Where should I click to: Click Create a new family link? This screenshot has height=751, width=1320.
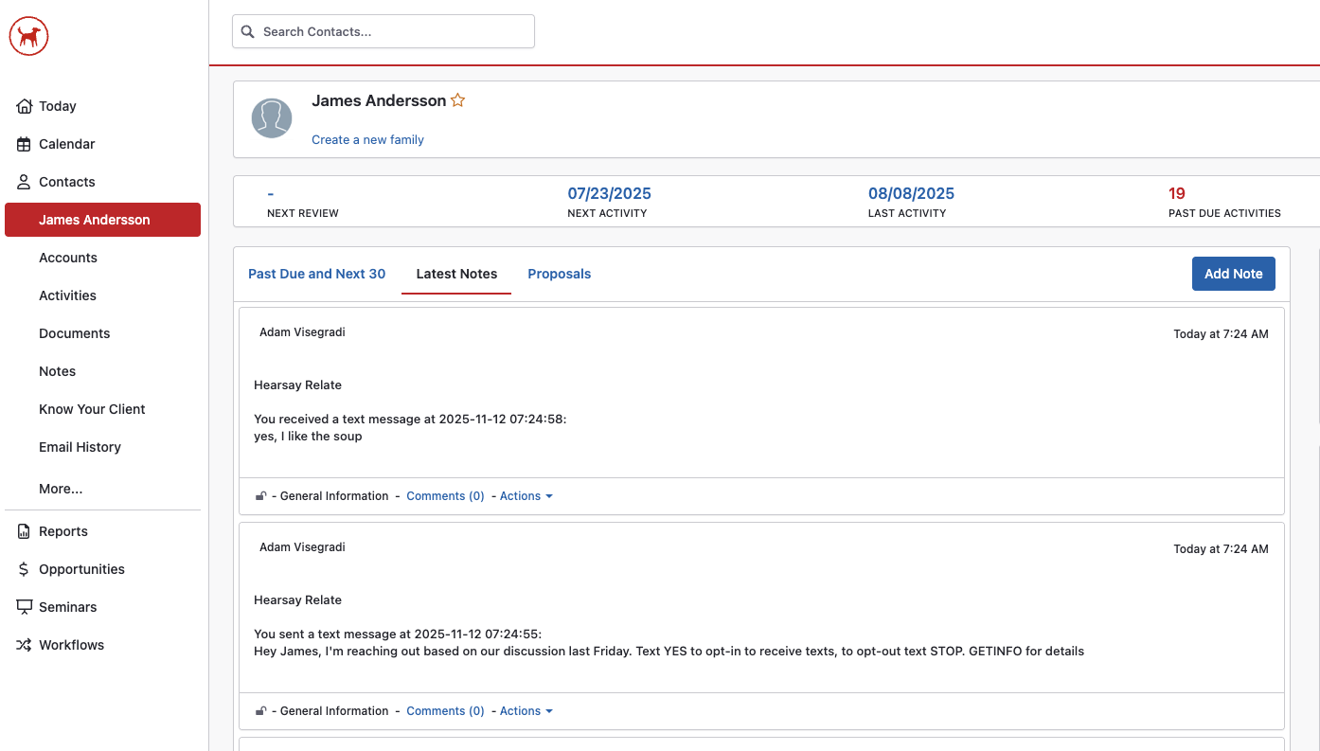tap(367, 139)
